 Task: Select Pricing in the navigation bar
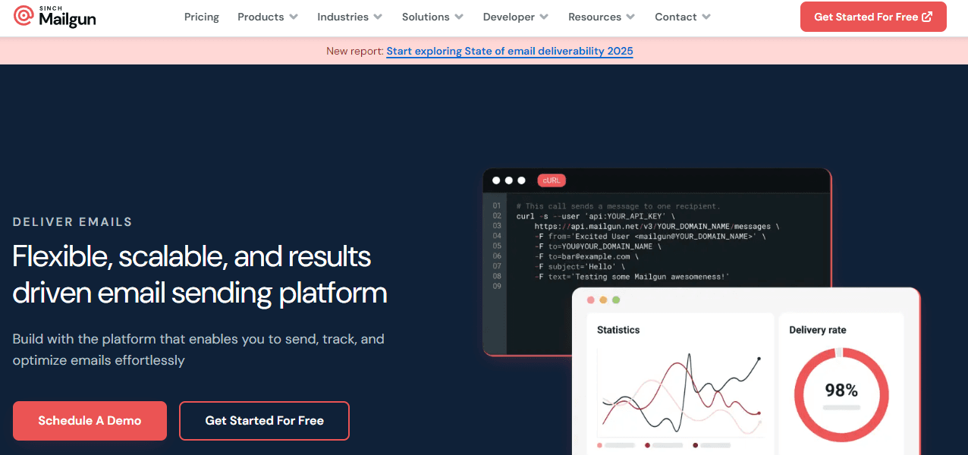coord(202,16)
